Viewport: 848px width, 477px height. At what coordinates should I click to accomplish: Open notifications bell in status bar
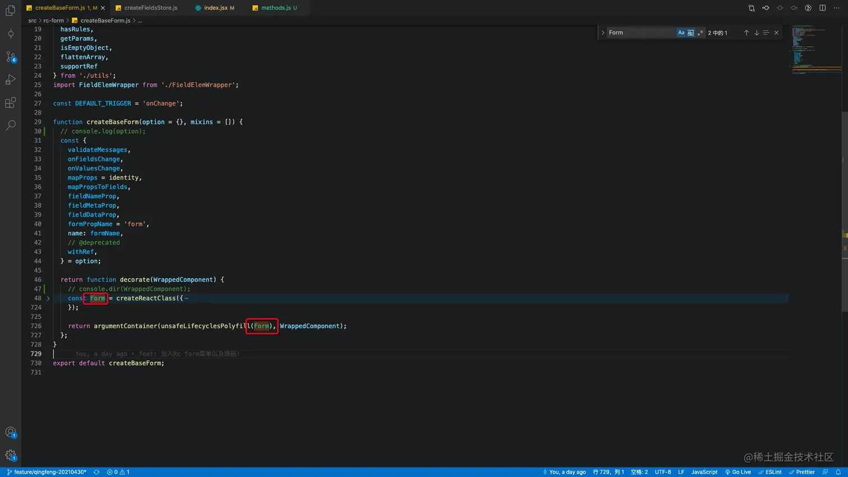(x=838, y=472)
